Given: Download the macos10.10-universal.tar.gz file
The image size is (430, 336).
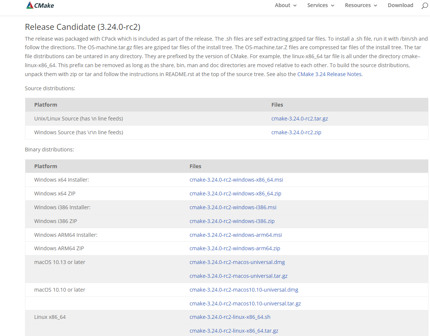Looking at the screenshot, I should coord(245,304).
